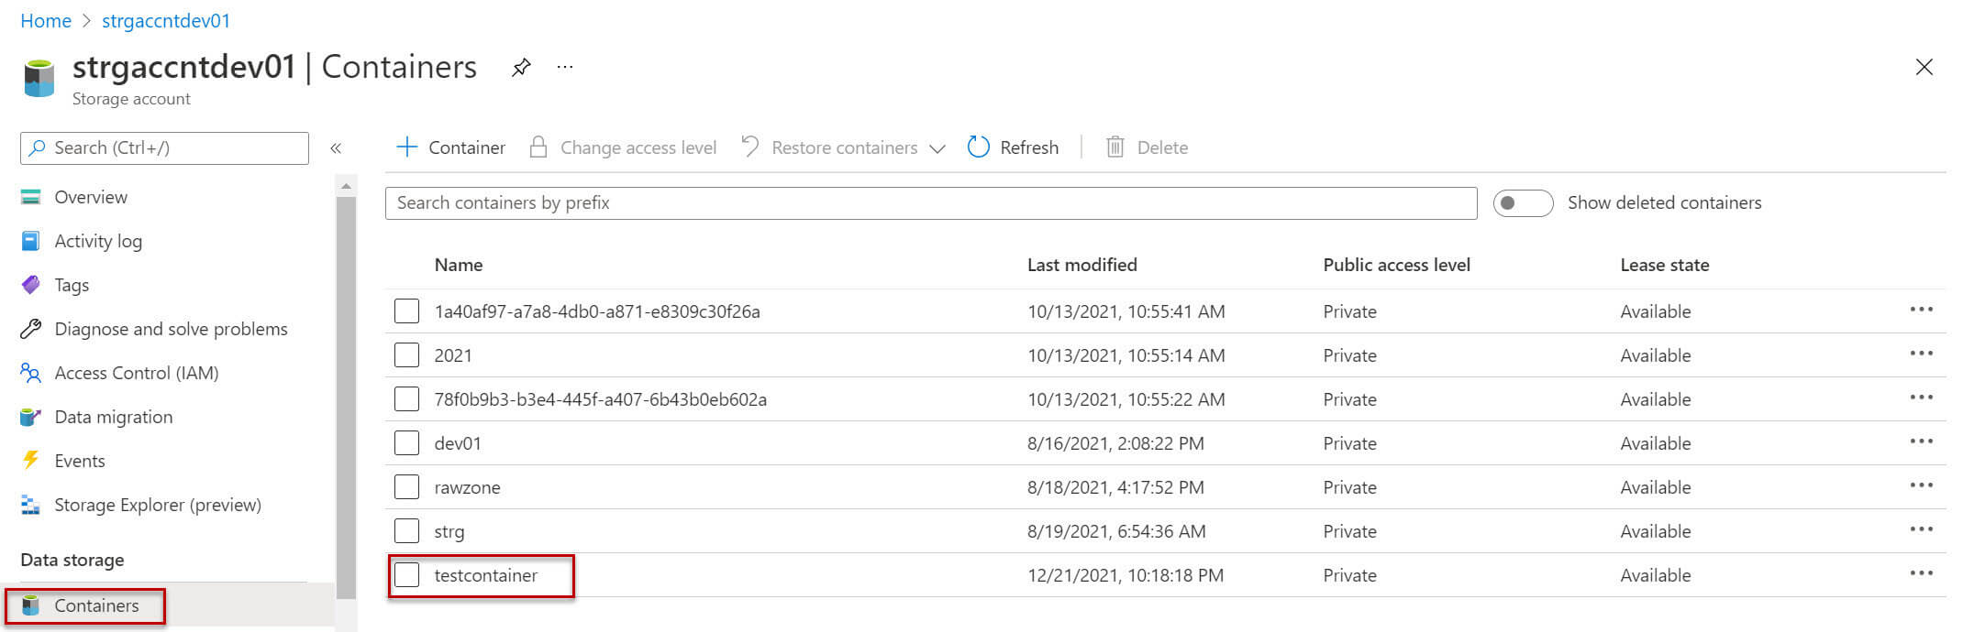
Task: Click the Tags icon in sidebar
Action: pos(31,285)
